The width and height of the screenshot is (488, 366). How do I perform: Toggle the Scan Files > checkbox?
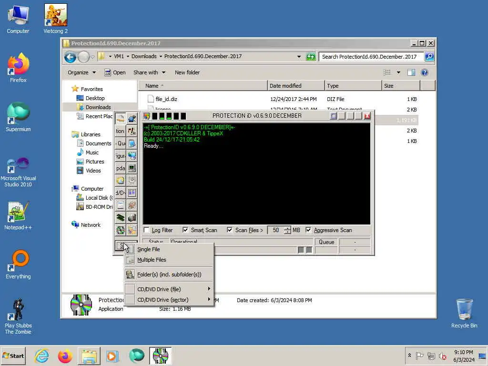230,230
